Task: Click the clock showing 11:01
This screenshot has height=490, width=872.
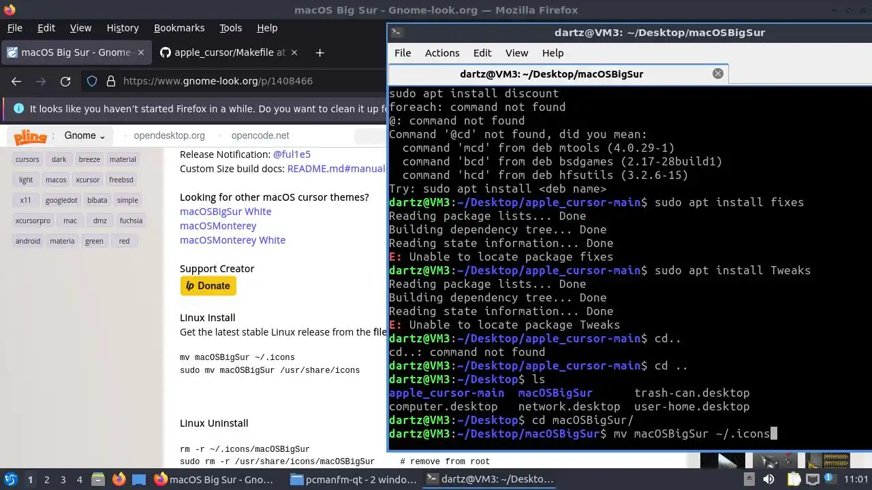Action: click(x=856, y=479)
